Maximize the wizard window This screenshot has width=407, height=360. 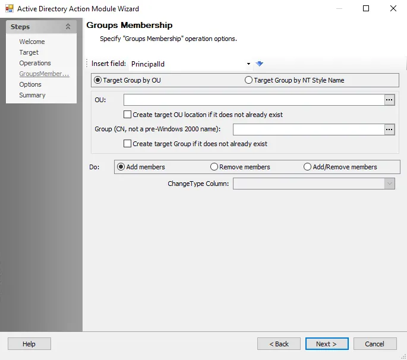coord(366,8)
